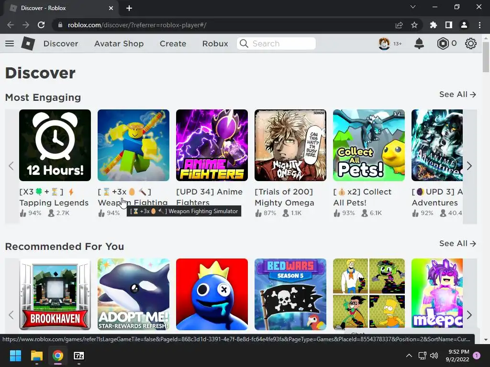
Task: Open 7-Zip from the taskbar
Action: point(79,356)
